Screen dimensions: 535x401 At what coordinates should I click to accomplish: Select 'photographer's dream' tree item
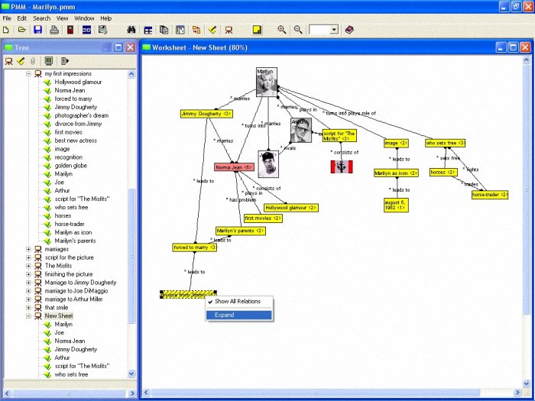(82, 115)
